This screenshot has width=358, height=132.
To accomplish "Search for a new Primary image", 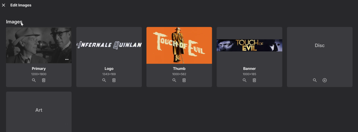I will click(x=34, y=80).
